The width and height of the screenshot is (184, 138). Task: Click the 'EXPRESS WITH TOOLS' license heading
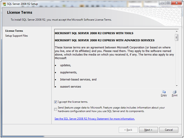click(94, 33)
